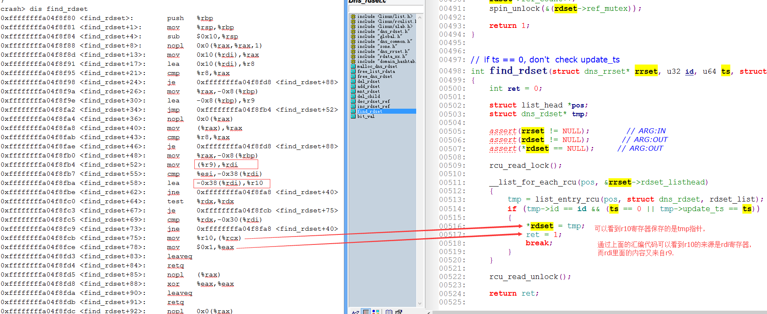Click the mov $0x1,%eax instruction line

pos(117,247)
